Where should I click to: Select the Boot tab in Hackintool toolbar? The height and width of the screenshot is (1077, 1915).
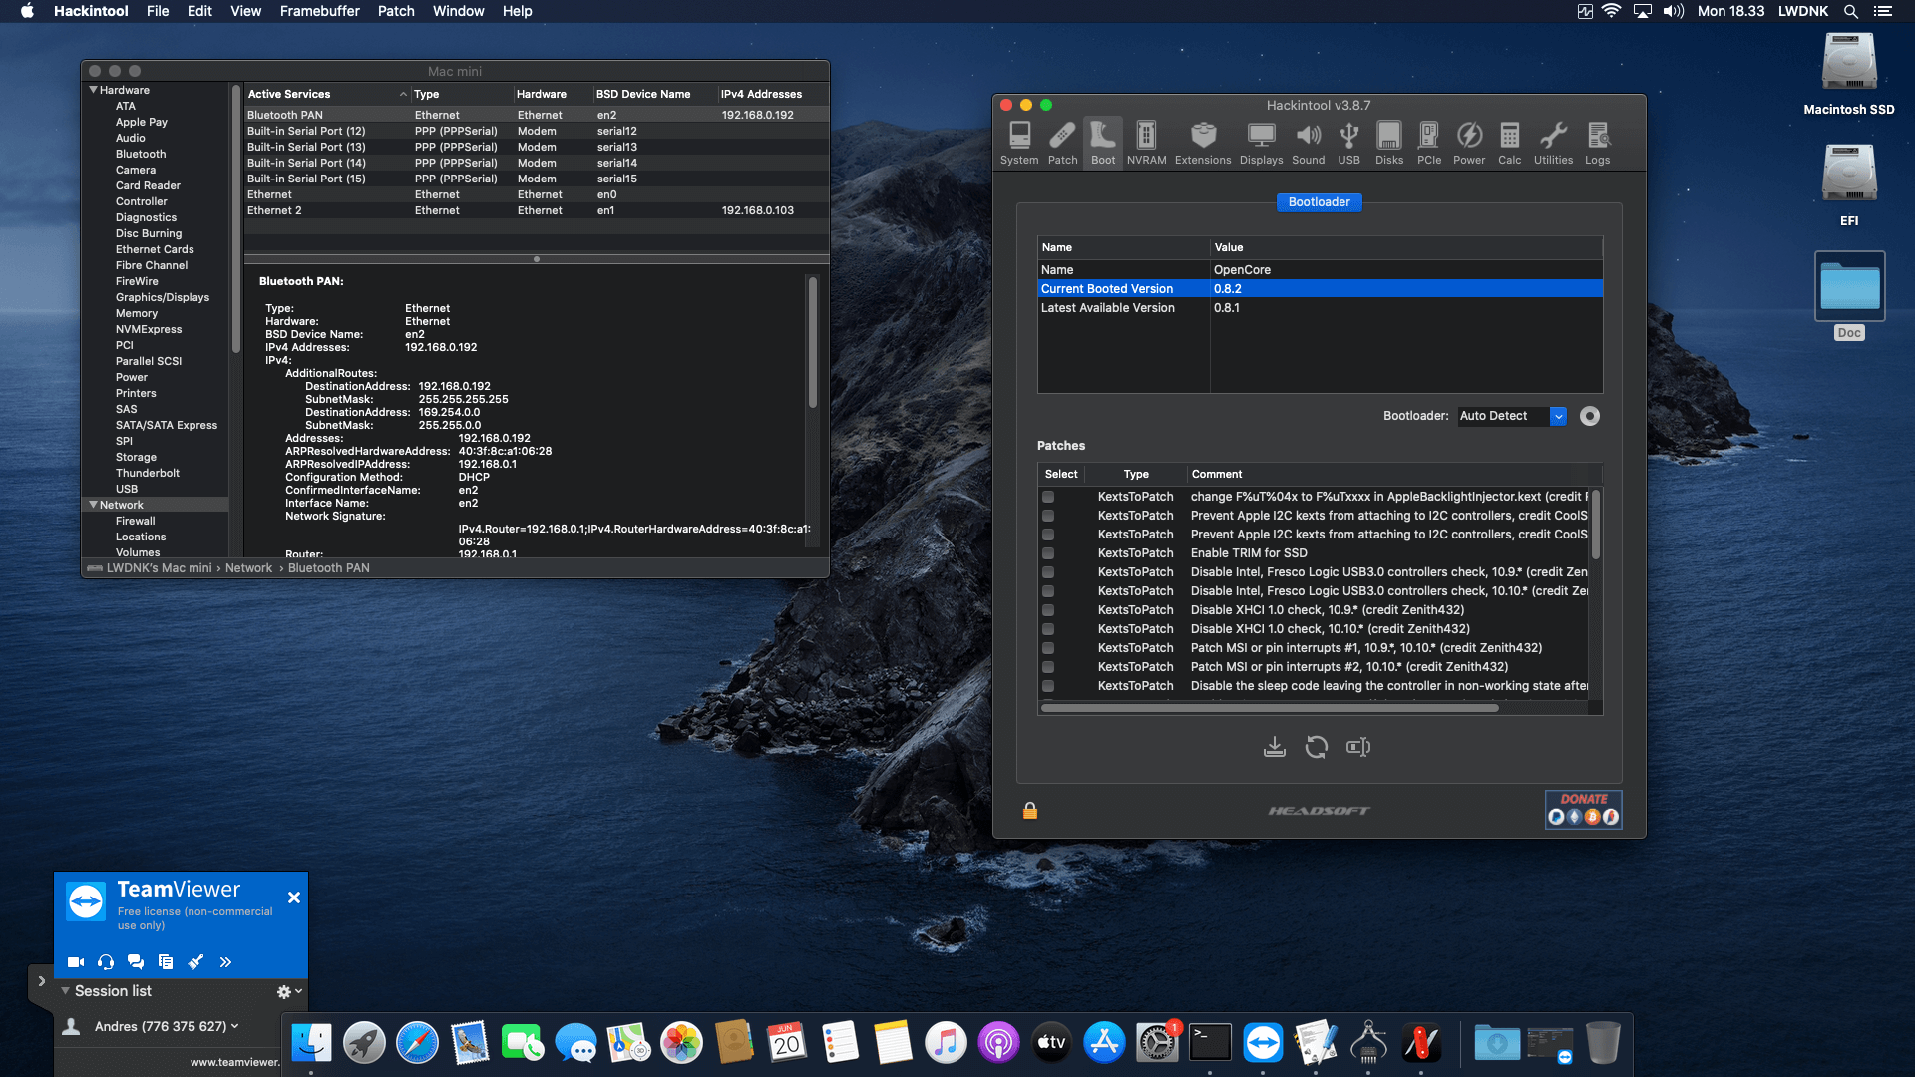(x=1103, y=143)
